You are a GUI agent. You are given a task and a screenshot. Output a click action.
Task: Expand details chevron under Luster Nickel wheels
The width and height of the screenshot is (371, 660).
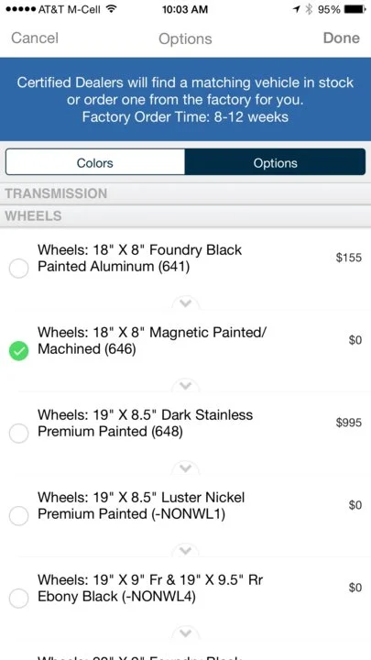[x=185, y=550]
